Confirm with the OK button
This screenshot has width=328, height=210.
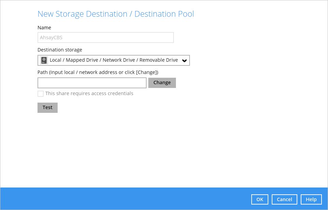[260, 199]
